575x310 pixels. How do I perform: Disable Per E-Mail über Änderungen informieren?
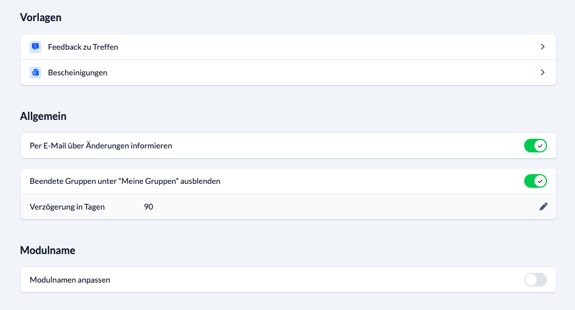535,146
